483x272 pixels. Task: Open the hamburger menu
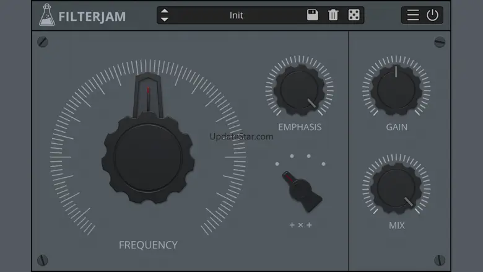[x=413, y=15]
